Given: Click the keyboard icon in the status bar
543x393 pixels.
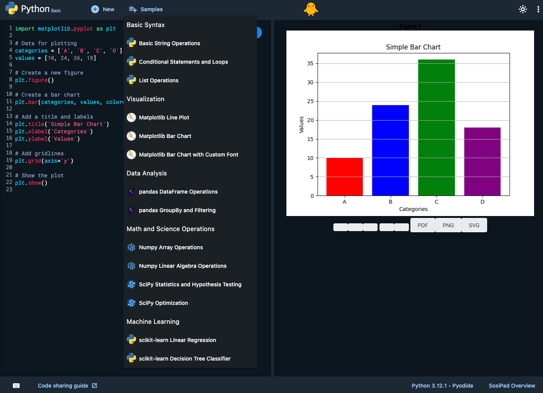Looking at the screenshot, I should [16, 385].
